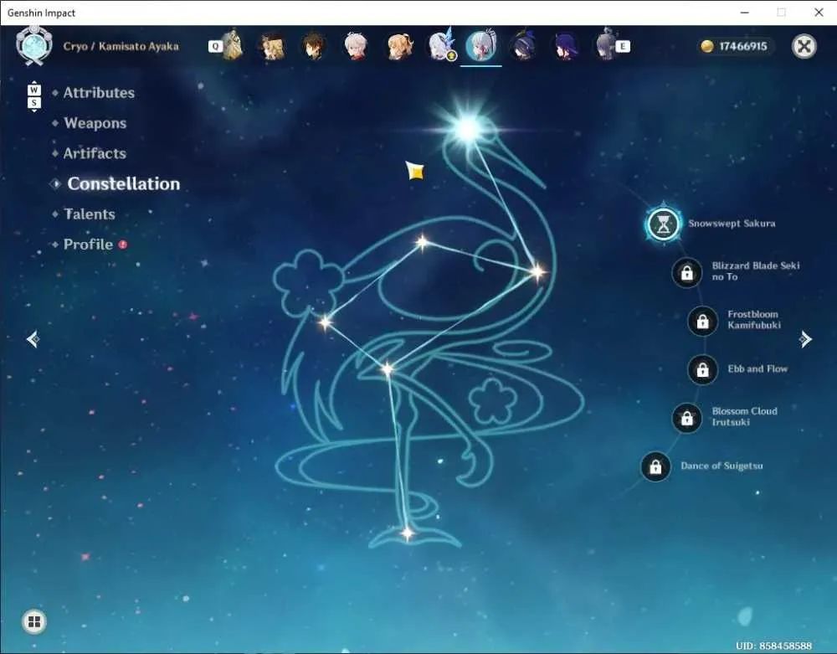This screenshot has width=837, height=654.
Task: Open the Weapons menu
Action: (x=95, y=123)
